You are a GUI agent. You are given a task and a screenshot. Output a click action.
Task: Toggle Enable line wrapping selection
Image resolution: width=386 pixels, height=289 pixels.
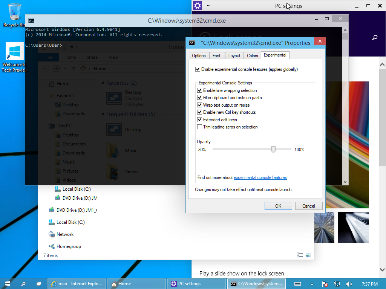click(x=200, y=90)
